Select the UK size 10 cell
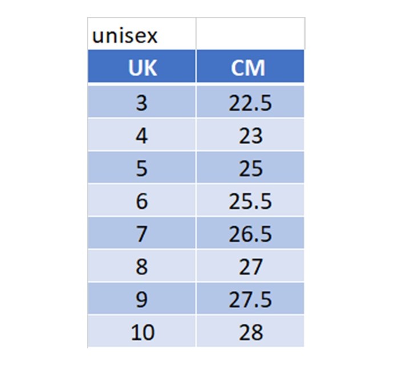Viewport: 399px width, 366px height. [x=141, y=332]
